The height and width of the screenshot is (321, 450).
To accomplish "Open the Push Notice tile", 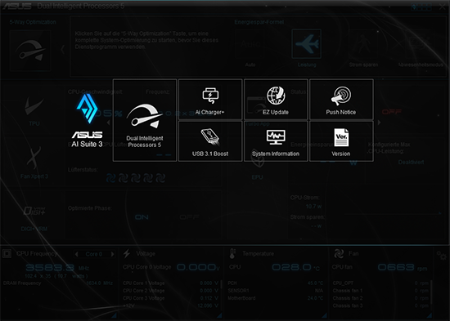I will coord(341,100).
